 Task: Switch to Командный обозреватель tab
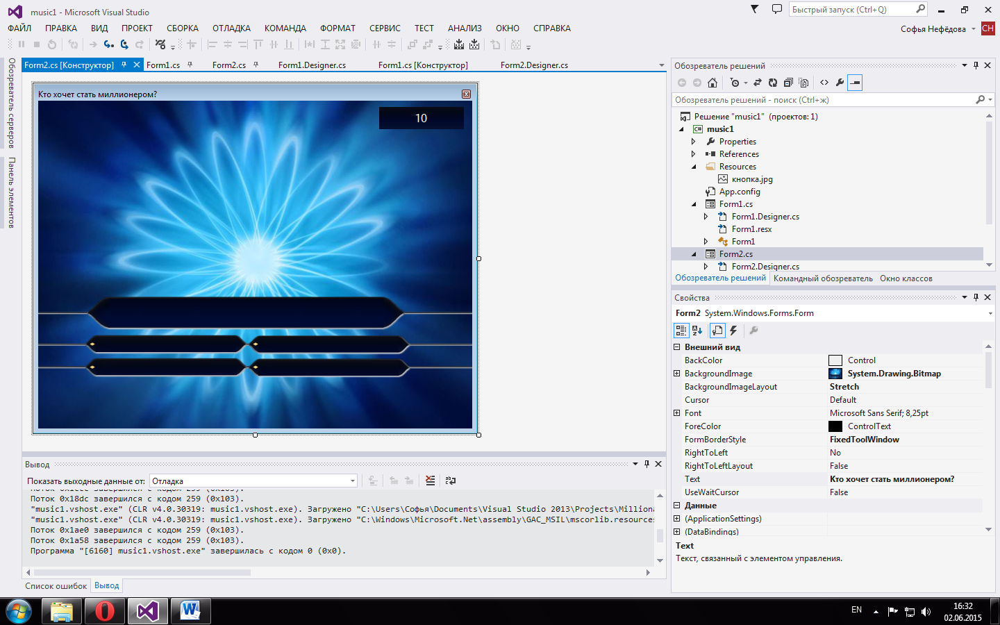pos(823,278)
